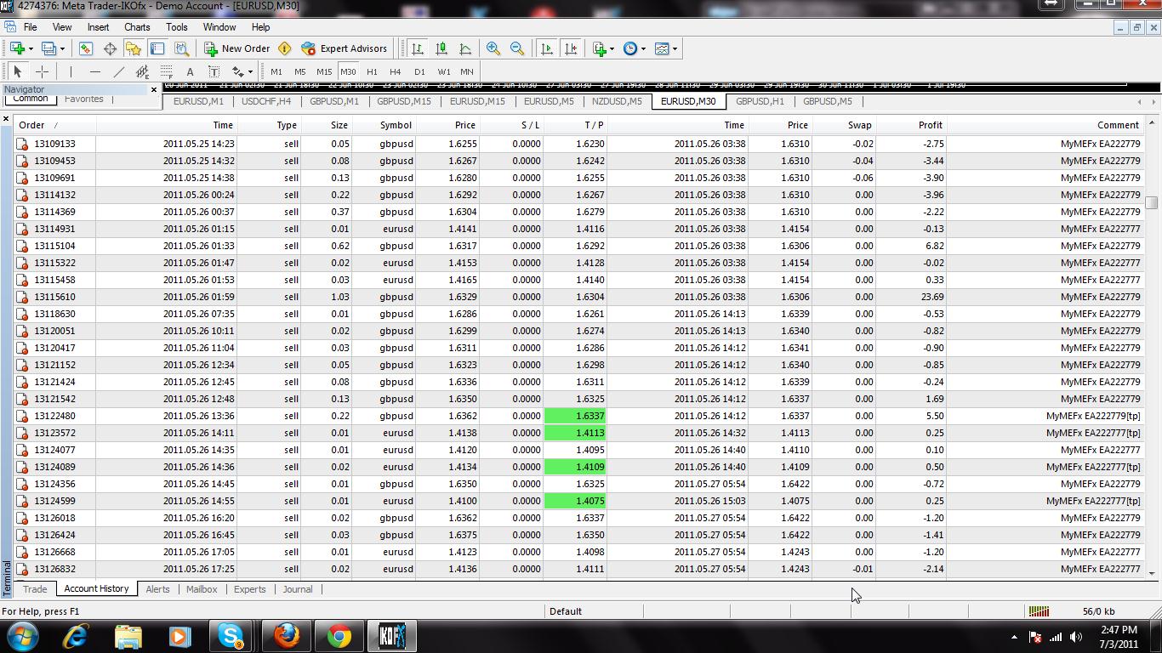Select the text label tool A
The image size is (1162, 653).
pos(190,71)
